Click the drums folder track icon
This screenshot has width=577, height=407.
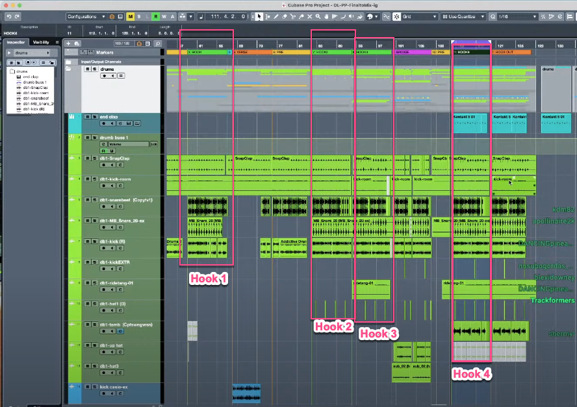click(x=68, y=68)
